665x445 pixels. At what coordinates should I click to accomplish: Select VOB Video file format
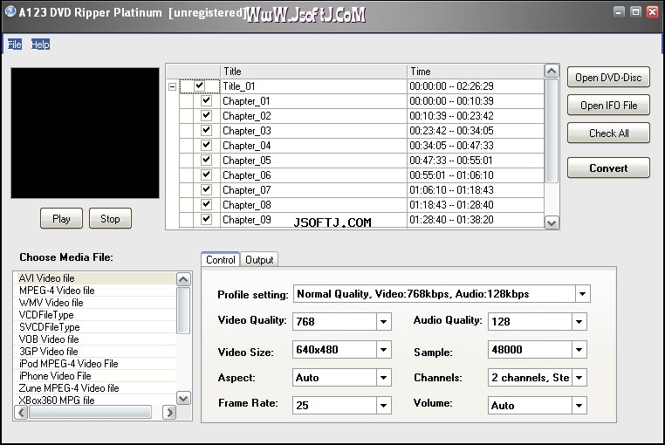[x=95, y=339]
